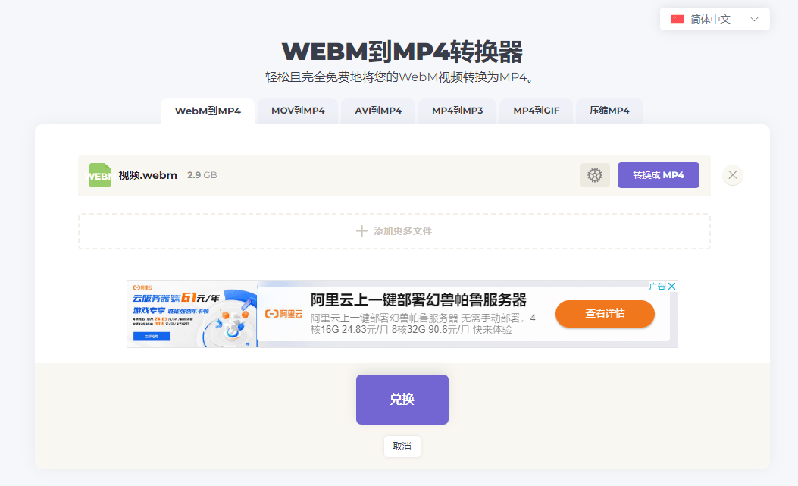Screen dimensions: 798x486
Task: Select the WebM到MP4 tab
Action: click(208, 111)
